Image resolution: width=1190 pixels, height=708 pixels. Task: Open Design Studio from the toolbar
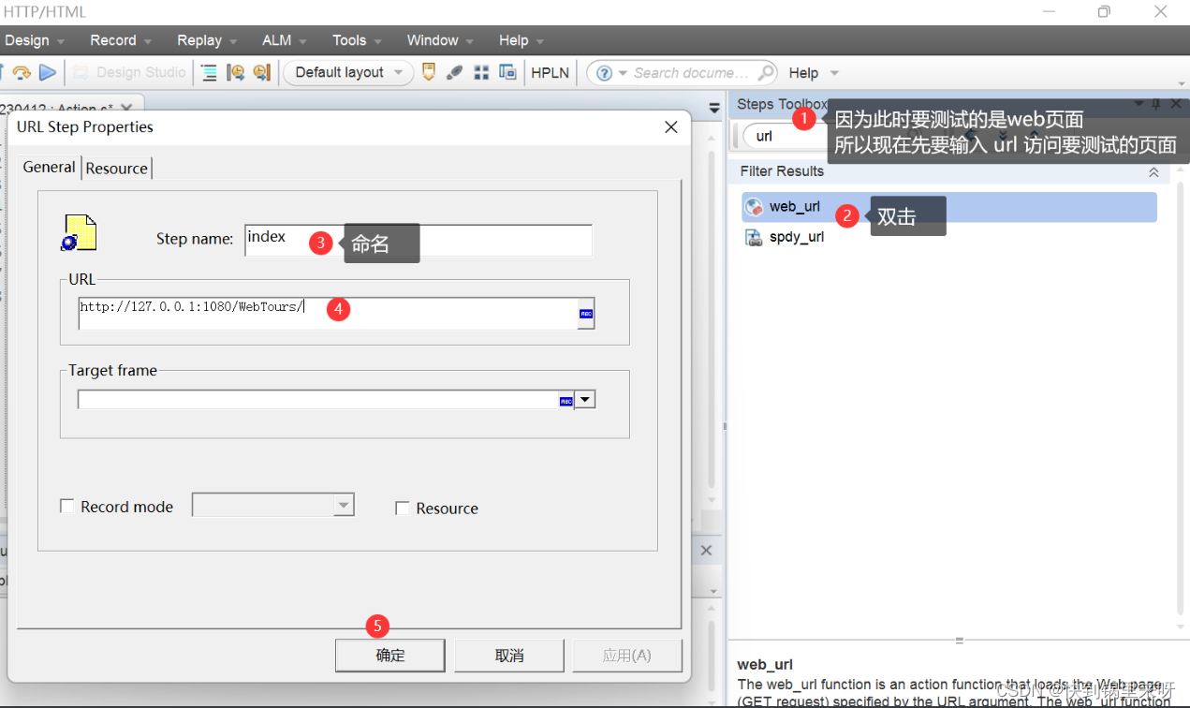pyautogui.click(x=129, y=72)
